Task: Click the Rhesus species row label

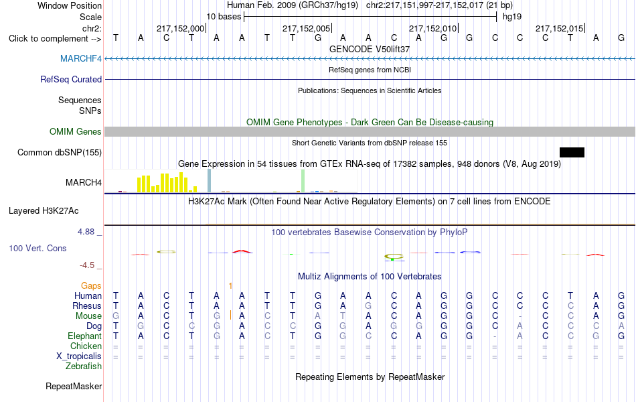Action: [87, 306]
